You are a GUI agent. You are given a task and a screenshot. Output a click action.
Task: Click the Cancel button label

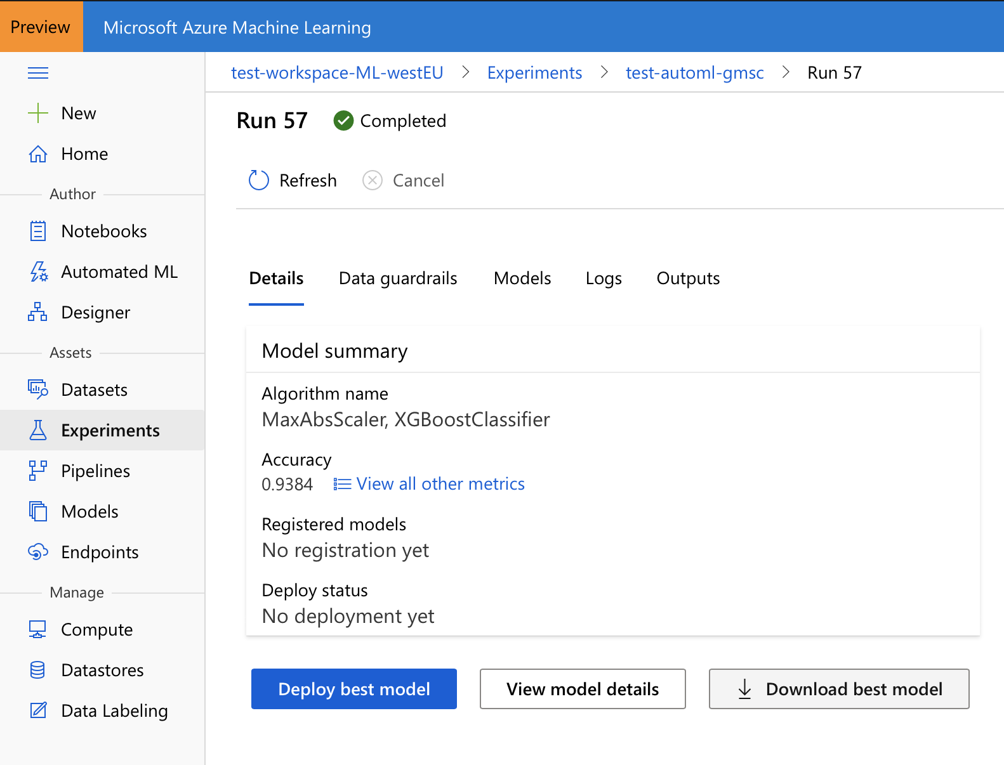point(418,181)
